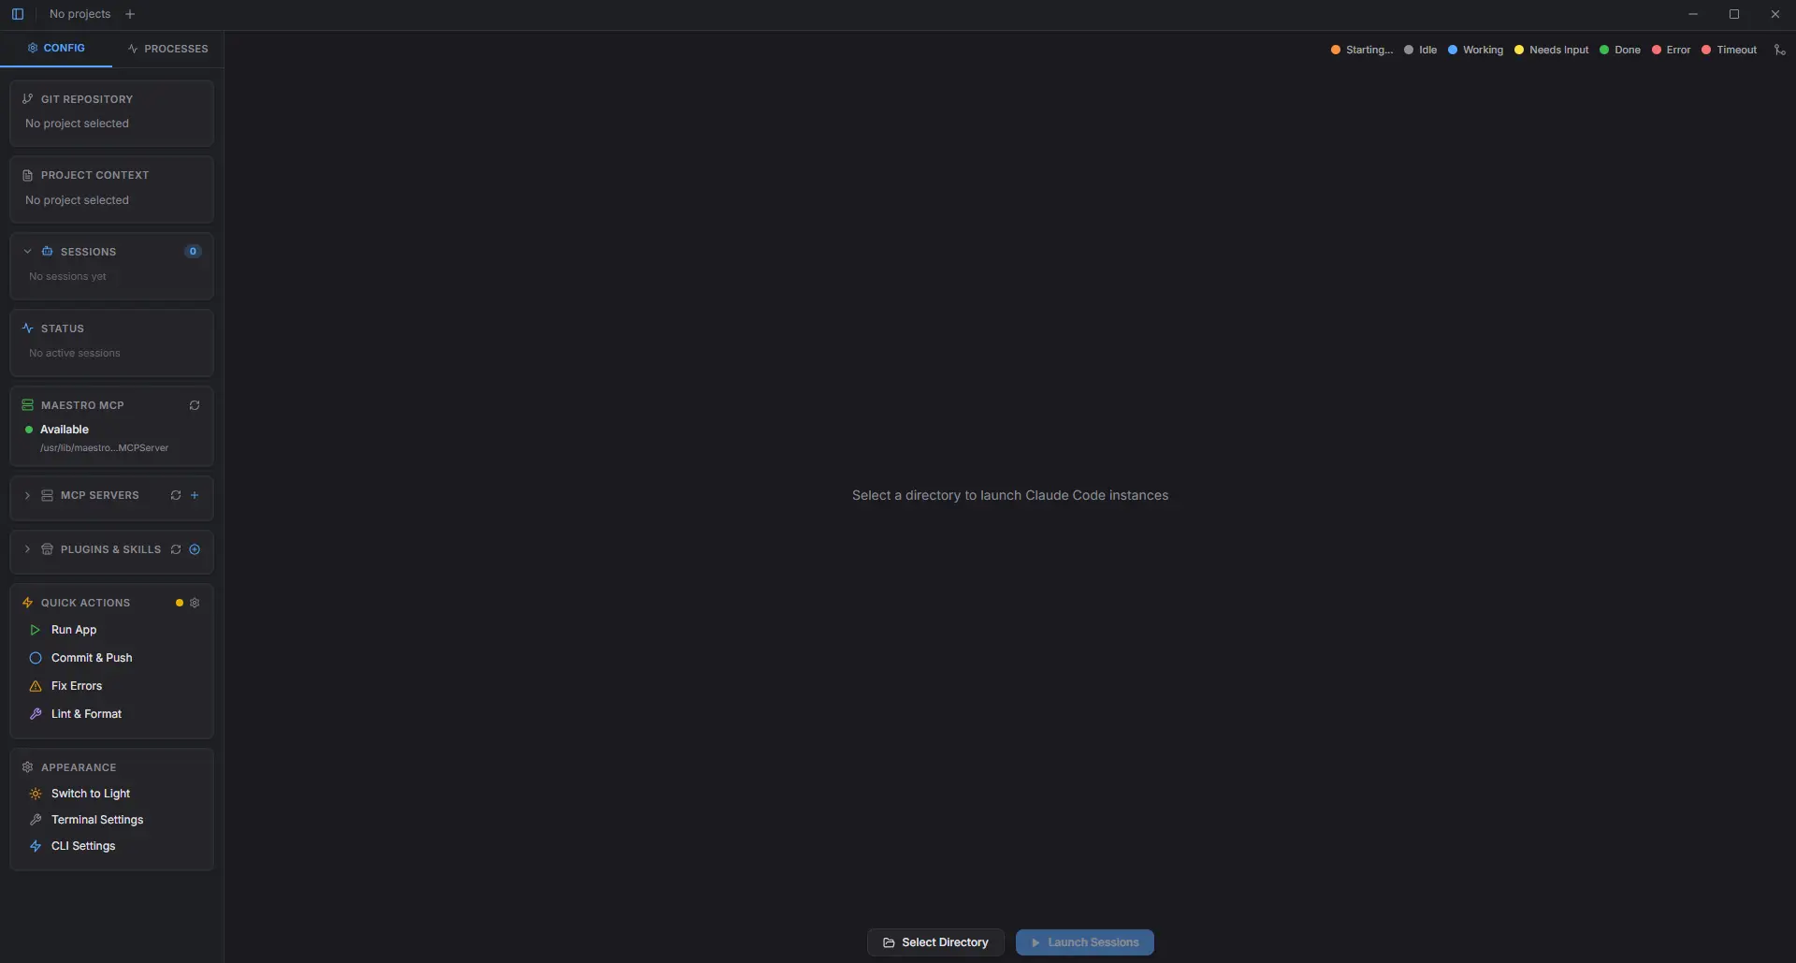This screenshot has width=1796, height=963.
Task: Click the git branch icon at top right
Action: click(x=1779, y=50)
